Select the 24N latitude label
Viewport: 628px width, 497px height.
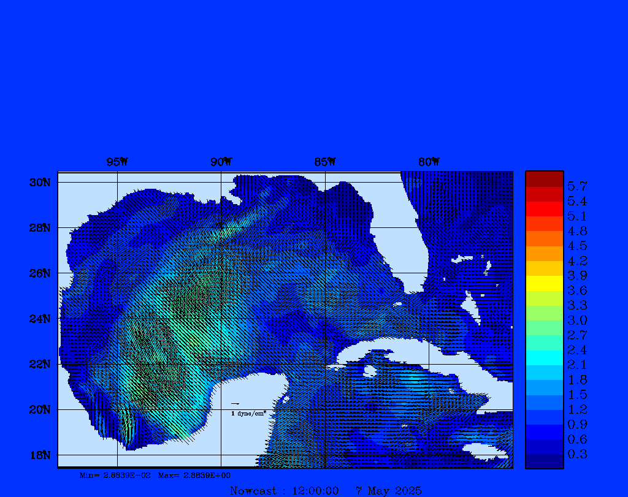39,319
